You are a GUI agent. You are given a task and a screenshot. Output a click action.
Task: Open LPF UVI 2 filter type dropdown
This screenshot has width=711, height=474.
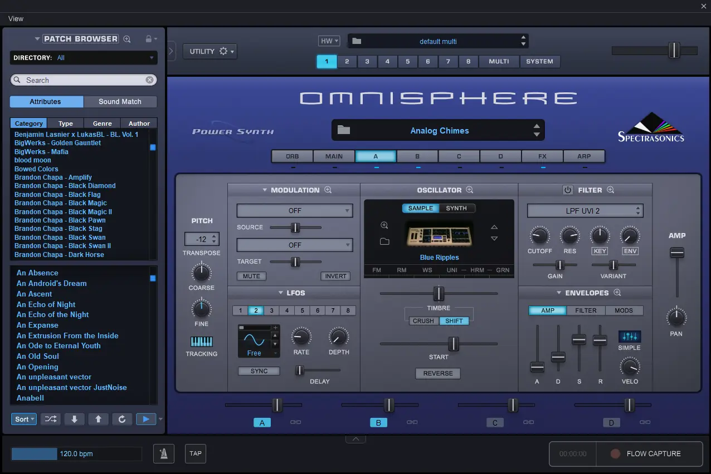tap(585, 211)
